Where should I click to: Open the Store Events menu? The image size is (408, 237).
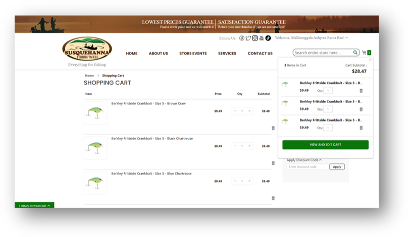(x=193, y=53)
